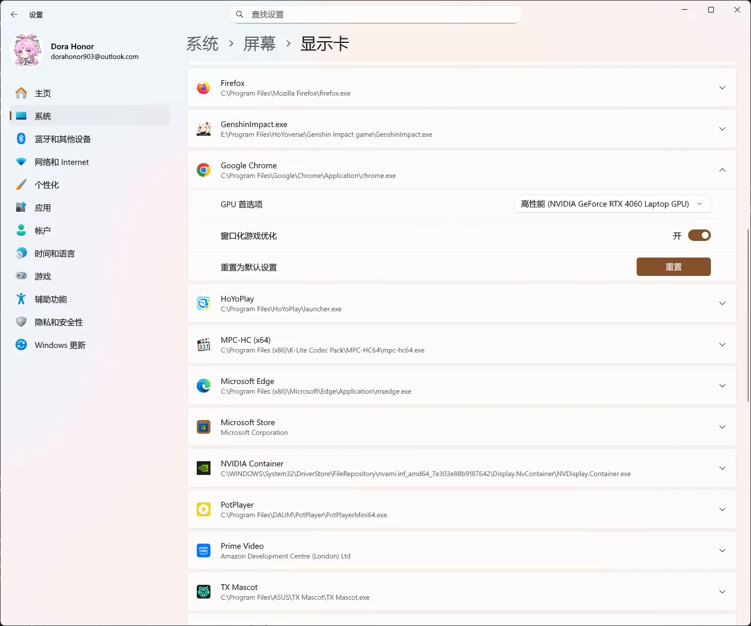Click the HoYoPlay app icon

(x=204, y=303)
